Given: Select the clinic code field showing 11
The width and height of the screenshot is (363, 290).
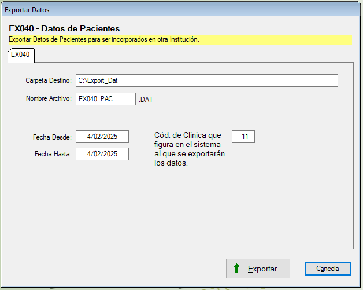Looking at the screenshot, I should tap(243, 137).
